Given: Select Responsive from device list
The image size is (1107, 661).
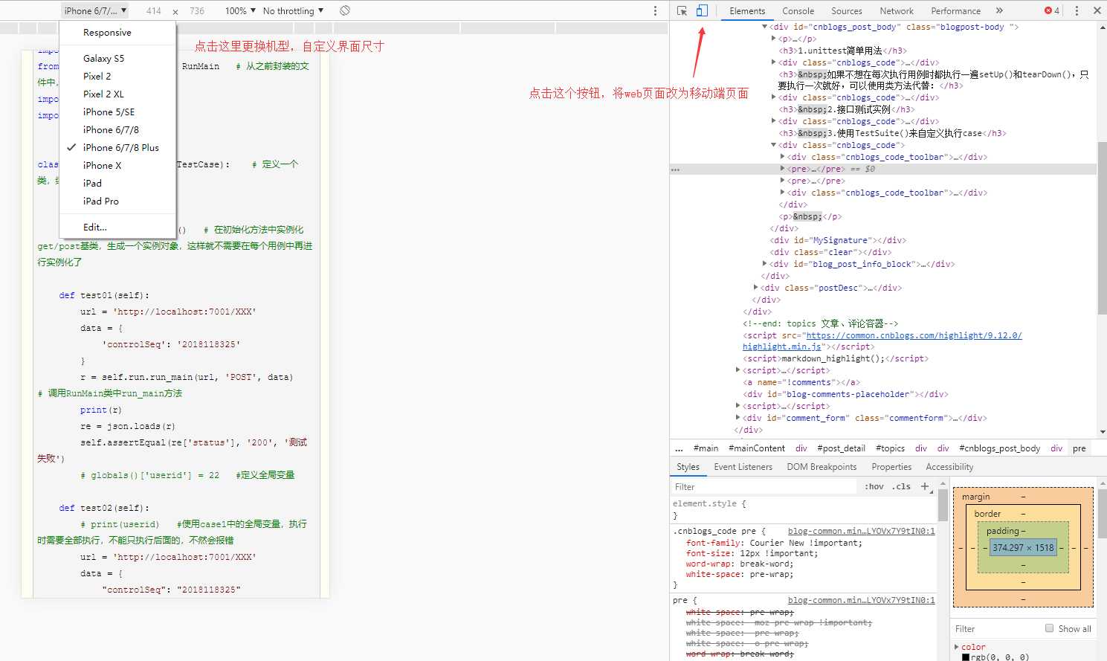Looking at the screenshot, I should click(x=117, y=33).
